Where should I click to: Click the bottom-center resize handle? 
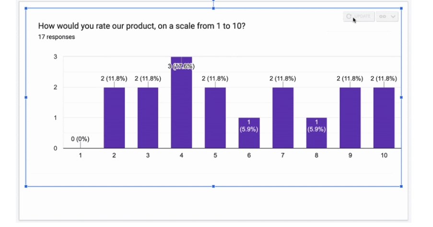[213, 186]
